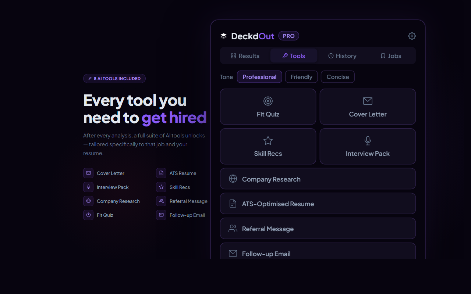
Task: Open the Fit Quiz tool card
Action: (268, 107)
